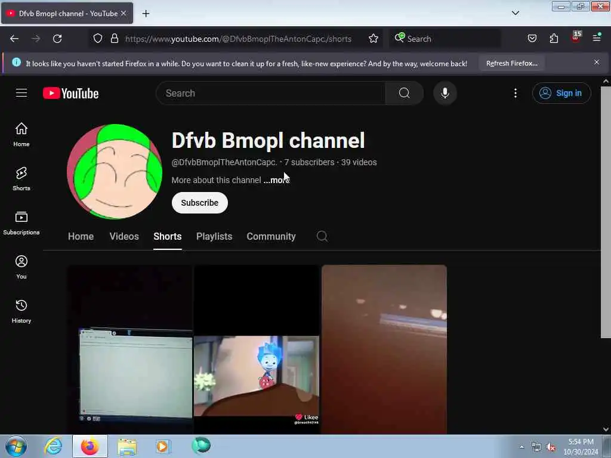Expand channel description with ...more

tap(276, 180)
